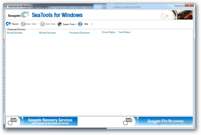Open the Seagate Recovery Services banner

42,121
